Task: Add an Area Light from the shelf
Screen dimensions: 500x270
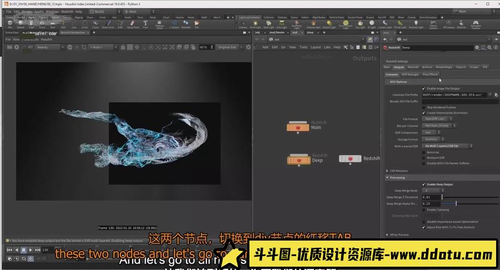Action: pyautogui.click(x=282, y=24)
